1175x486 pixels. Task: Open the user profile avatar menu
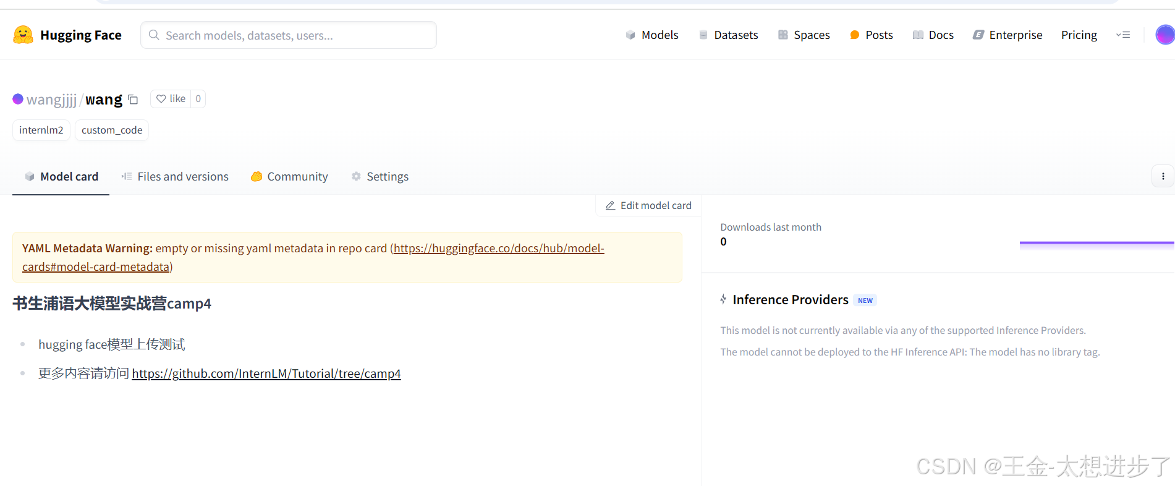[x=1165, y=35]
